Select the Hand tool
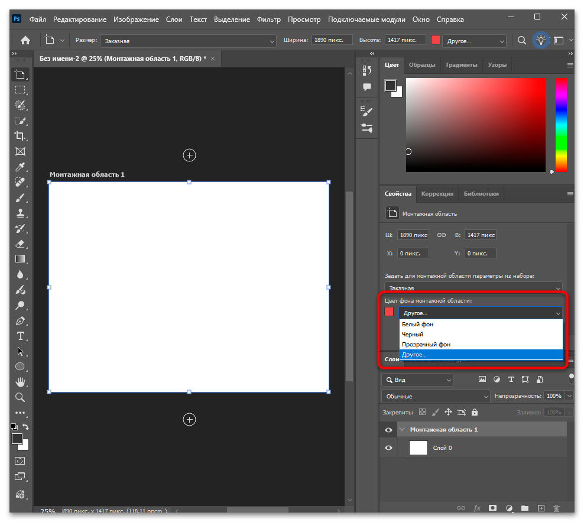 (x=20, y=382)
